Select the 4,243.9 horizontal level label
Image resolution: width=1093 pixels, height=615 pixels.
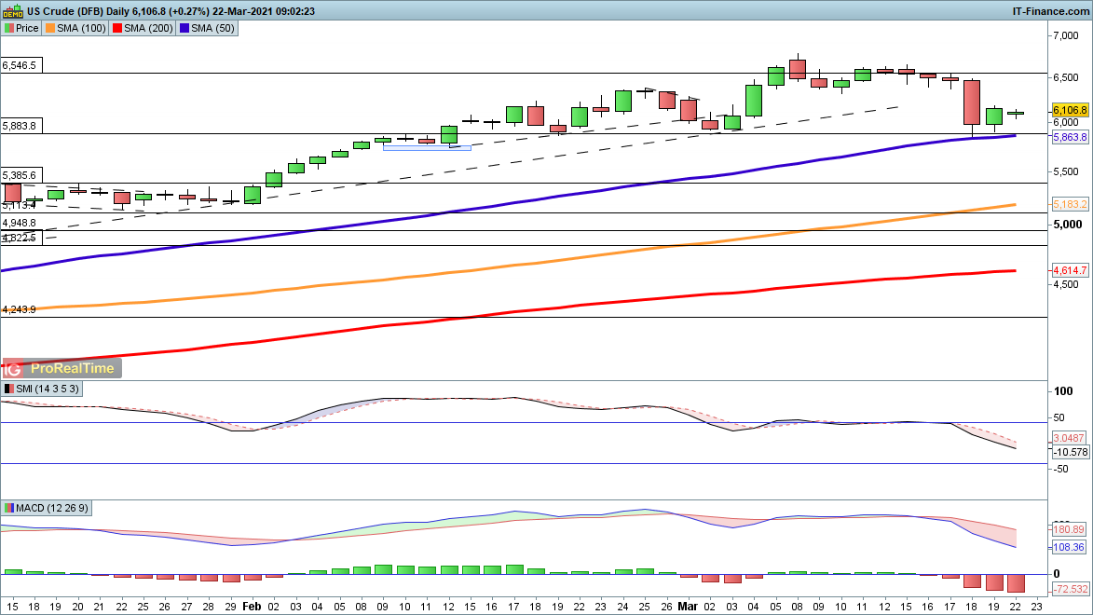[20, 309]
